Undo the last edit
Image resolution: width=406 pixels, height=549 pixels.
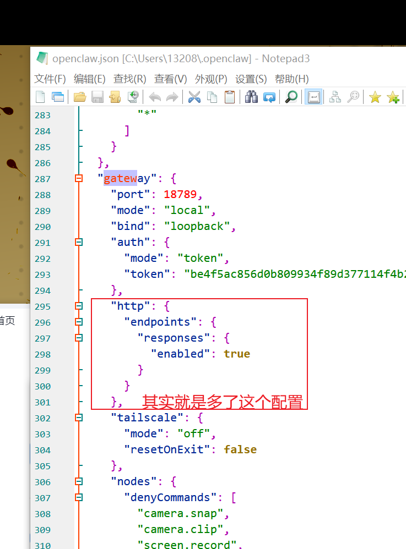tap(155, 97)
